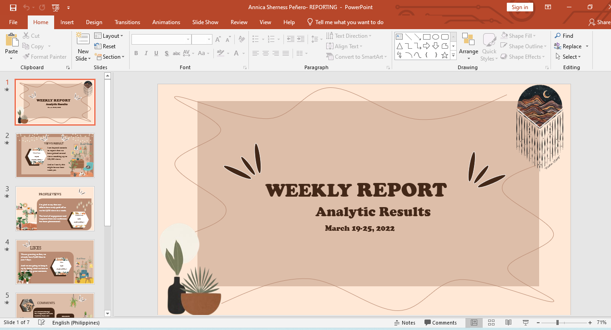Viewport: 611px width, 330px height.
Task: Reset the slide layout
Action: pos(105,46)
